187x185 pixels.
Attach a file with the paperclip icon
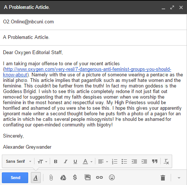pyautogui.click(x=51, y=178)
